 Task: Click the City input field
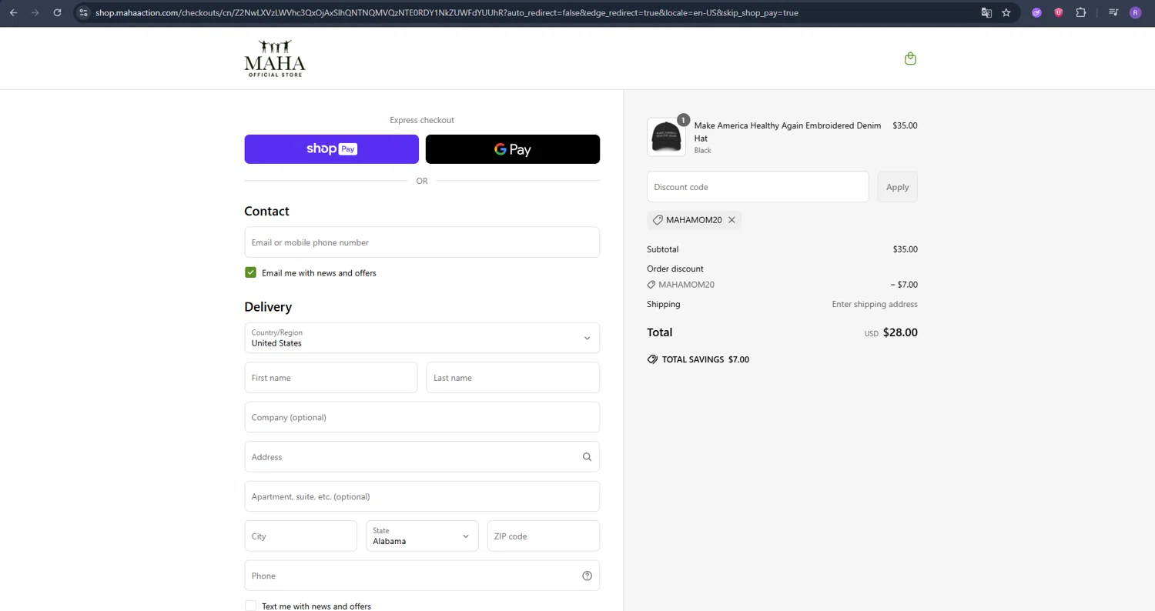[x=301, y=536]
